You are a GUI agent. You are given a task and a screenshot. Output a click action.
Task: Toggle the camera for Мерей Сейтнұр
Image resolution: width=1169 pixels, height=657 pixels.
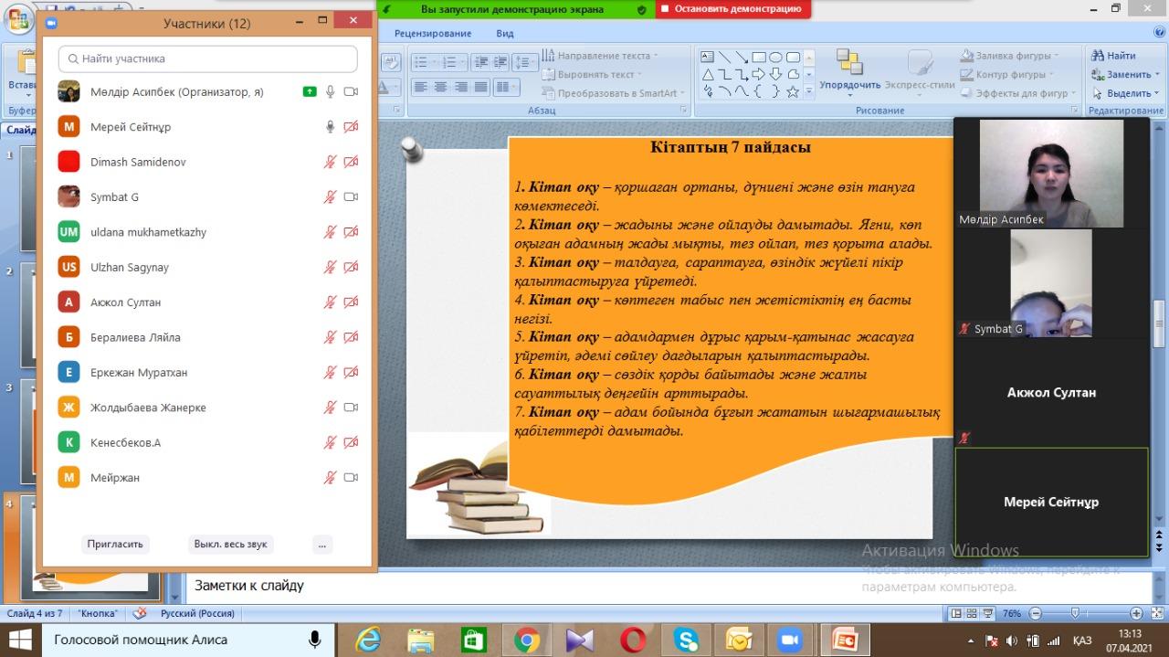pos(351,127)
